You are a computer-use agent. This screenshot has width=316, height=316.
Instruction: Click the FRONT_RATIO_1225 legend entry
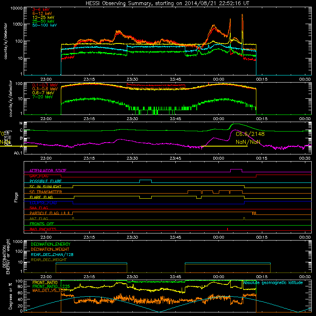51,286
